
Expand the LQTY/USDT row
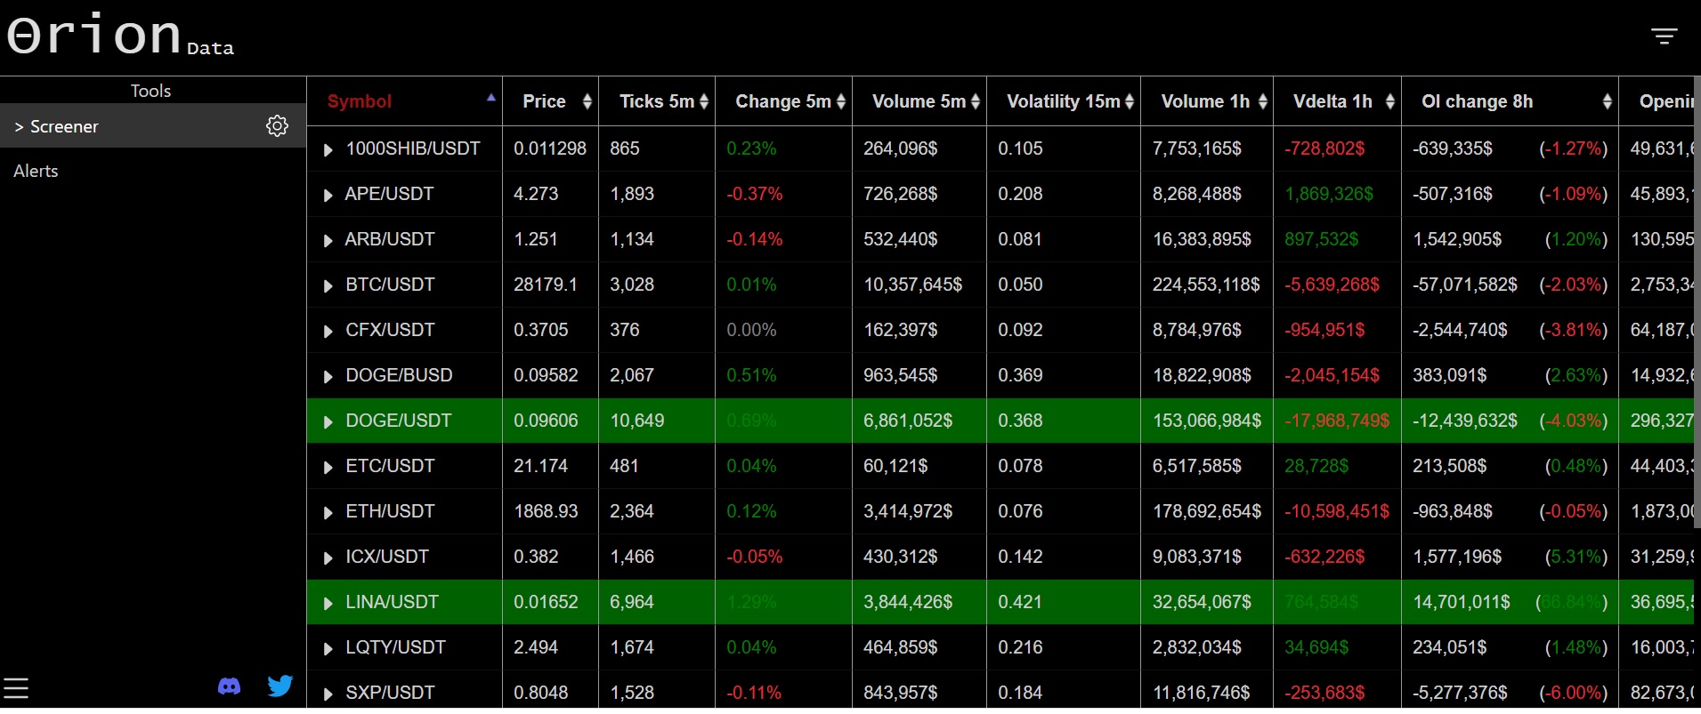[x=328, y=648]
